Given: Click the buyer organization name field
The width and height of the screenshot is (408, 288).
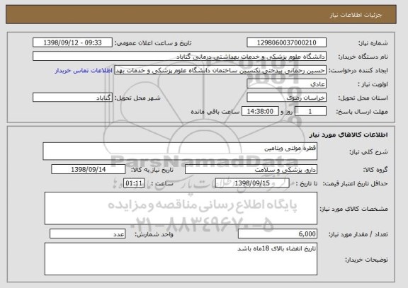Looking at the screenshot, I should point(179,57).
